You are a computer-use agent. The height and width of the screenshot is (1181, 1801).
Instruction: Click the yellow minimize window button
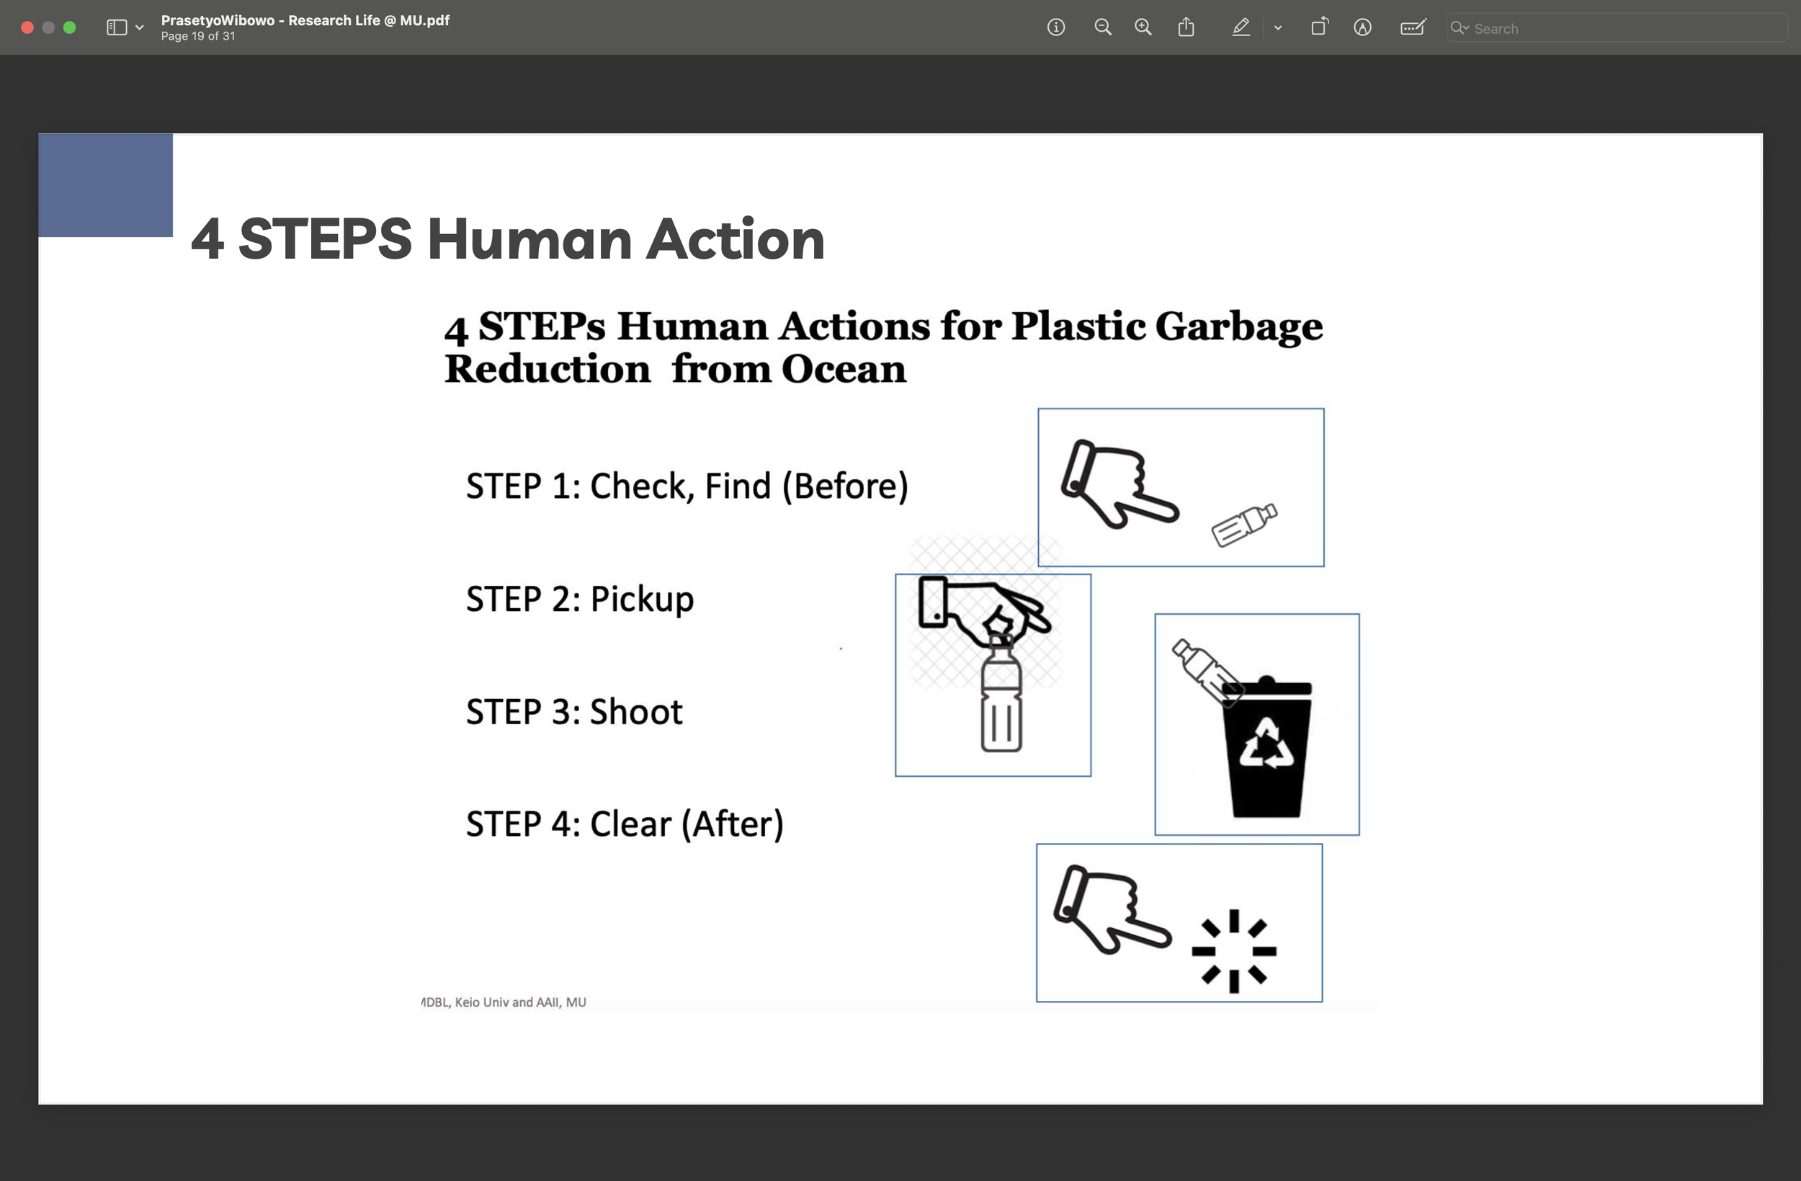coord(48,28)
